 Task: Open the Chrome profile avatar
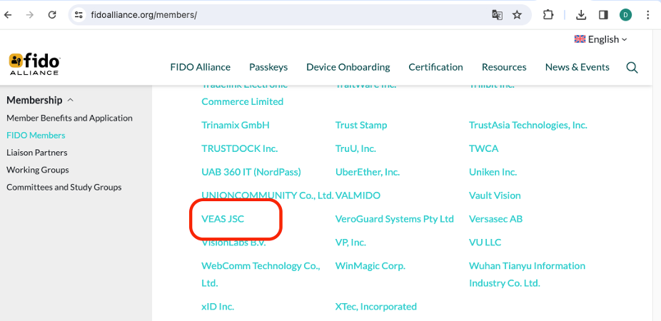click(625, 15)
